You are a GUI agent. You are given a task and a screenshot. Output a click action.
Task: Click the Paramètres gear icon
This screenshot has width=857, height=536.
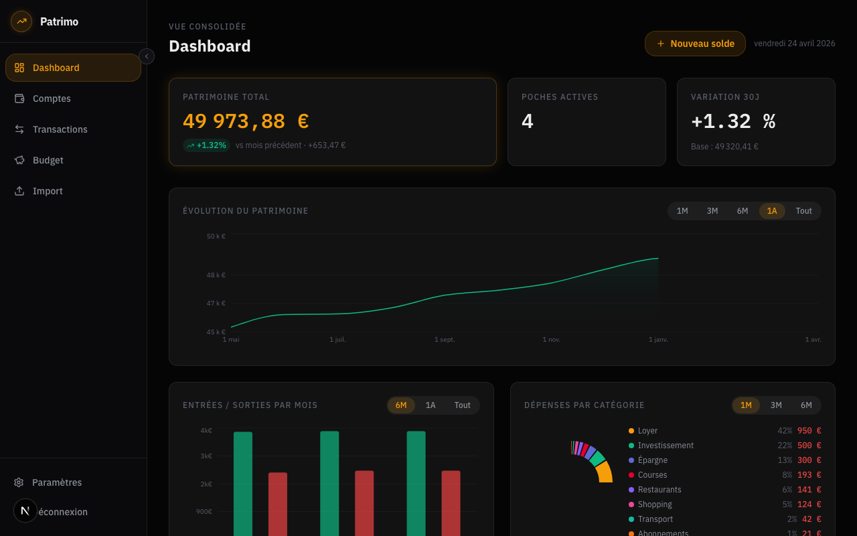(x=19, y=482)
